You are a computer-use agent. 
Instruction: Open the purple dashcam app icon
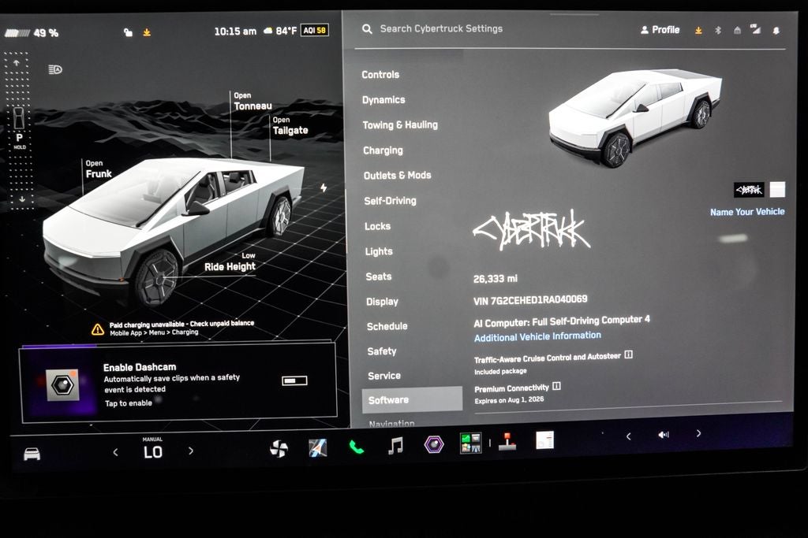[434, 444]
